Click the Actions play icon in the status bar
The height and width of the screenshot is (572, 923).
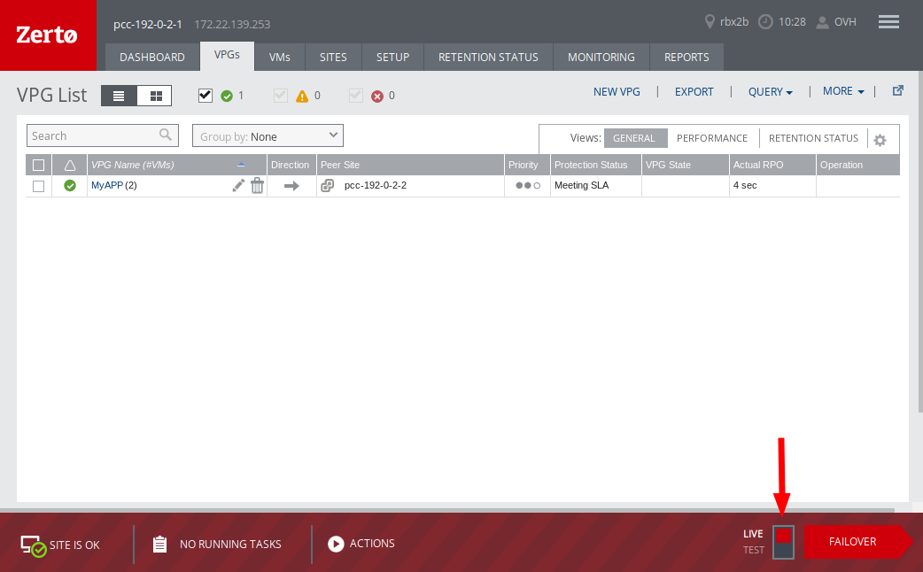click(x=336, y=544)
